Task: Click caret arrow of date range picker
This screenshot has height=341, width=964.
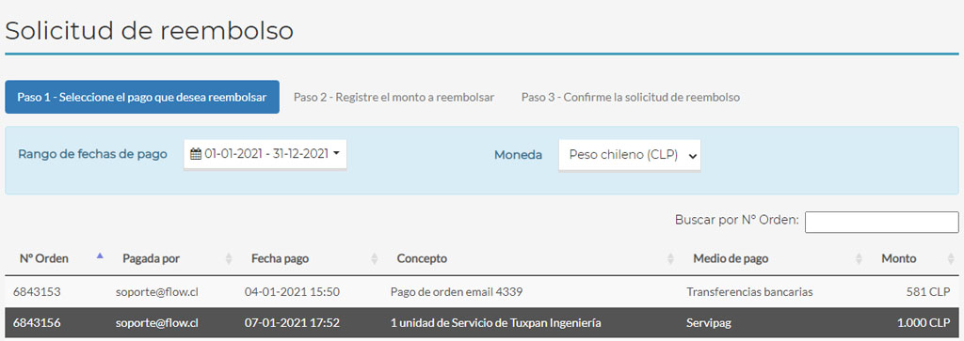Action: click(336, 154)
